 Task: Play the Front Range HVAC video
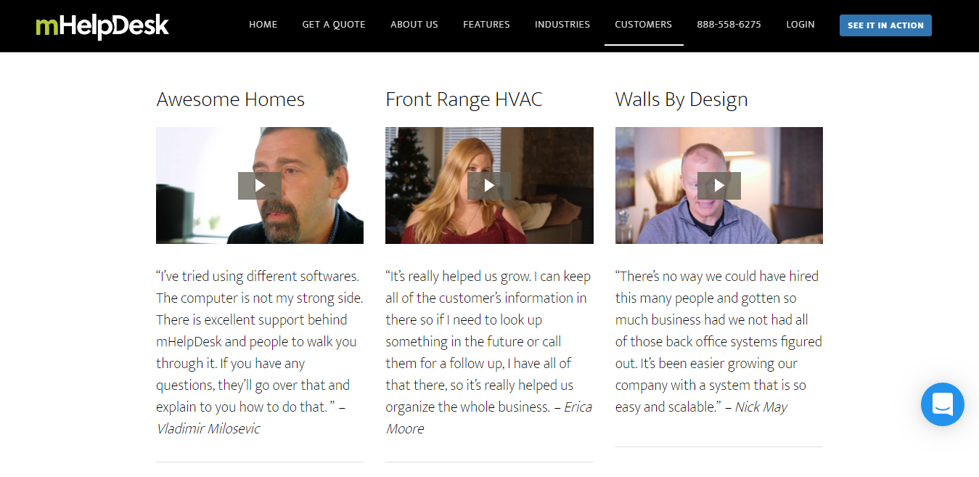(x=489, y=186)
